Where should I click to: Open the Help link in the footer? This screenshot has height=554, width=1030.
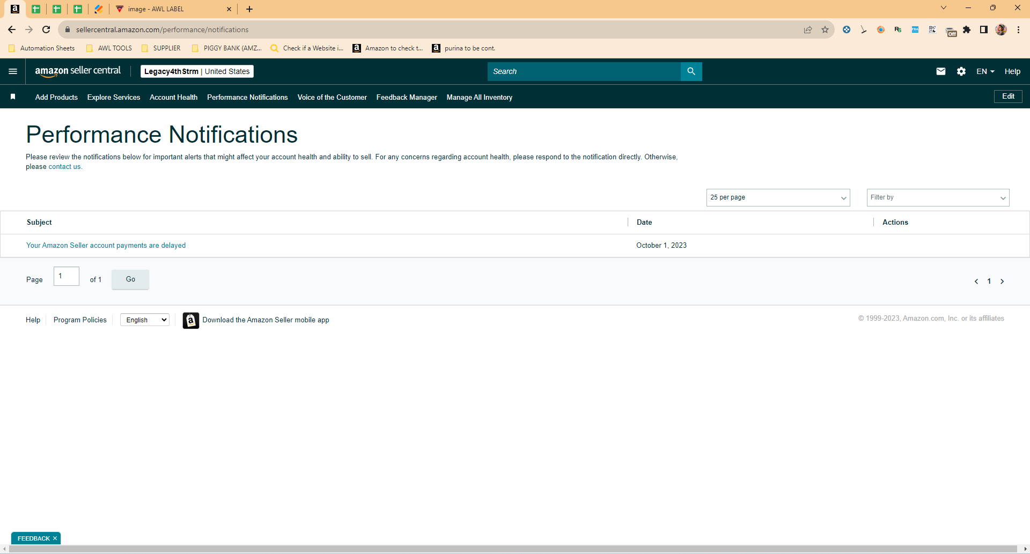click(33, 320)
